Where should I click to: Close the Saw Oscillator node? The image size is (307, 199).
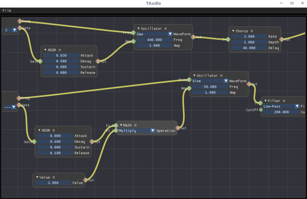tap(166, 29)
